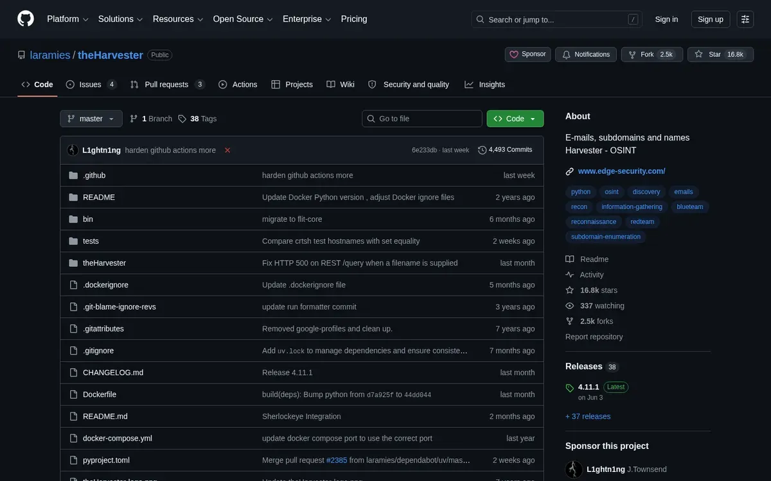771x481 pixels.
Task: Open the Pull requests tab
Action: 167,85
